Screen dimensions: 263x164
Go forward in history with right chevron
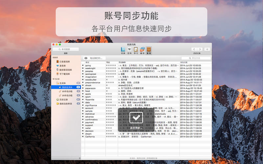[x=200, y=49]
